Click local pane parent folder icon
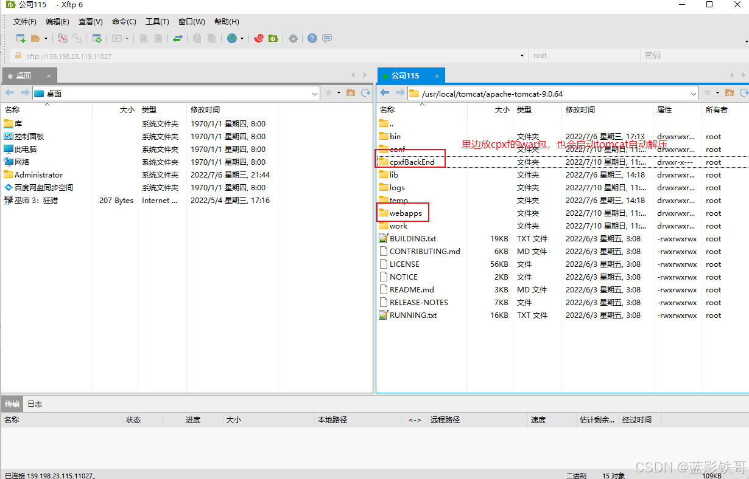The height and width of the screenshot is (479, 749). (351, 93)
